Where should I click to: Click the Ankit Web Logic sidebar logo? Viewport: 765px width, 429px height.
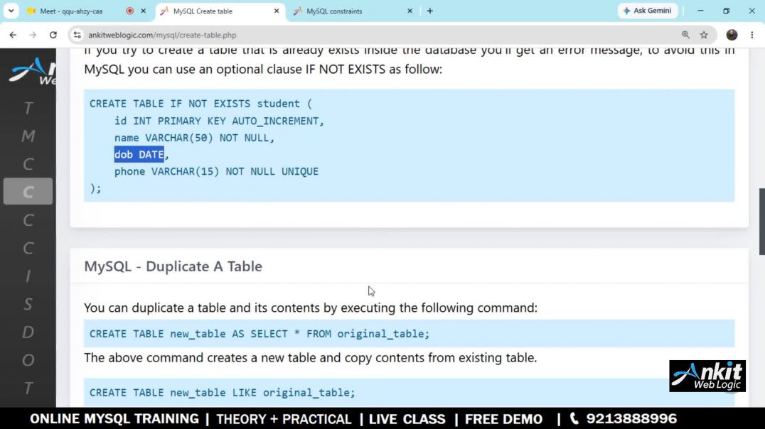[33, 71]
